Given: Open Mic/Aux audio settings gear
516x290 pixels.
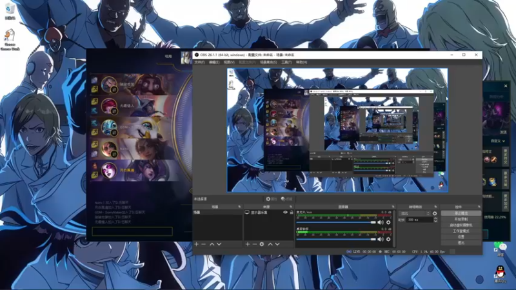Looking at the screenshot, I should (x=388, y=222).
